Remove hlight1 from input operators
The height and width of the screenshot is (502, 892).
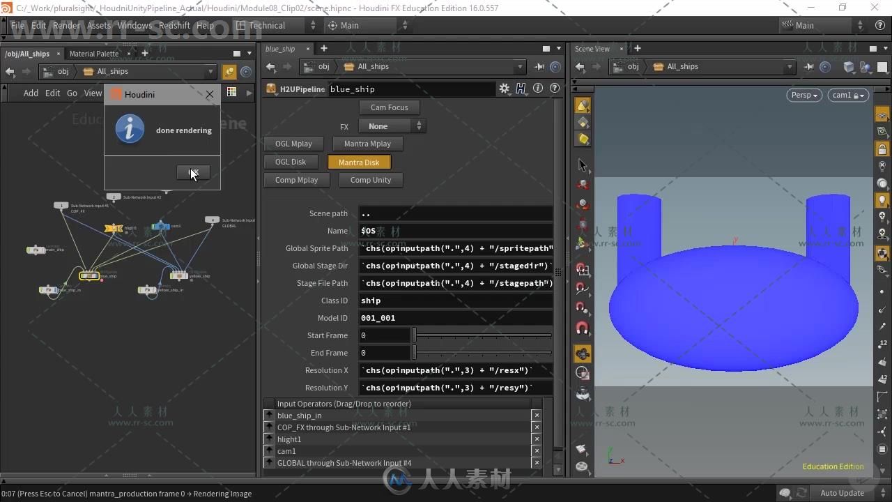click(x=536, y=439)
